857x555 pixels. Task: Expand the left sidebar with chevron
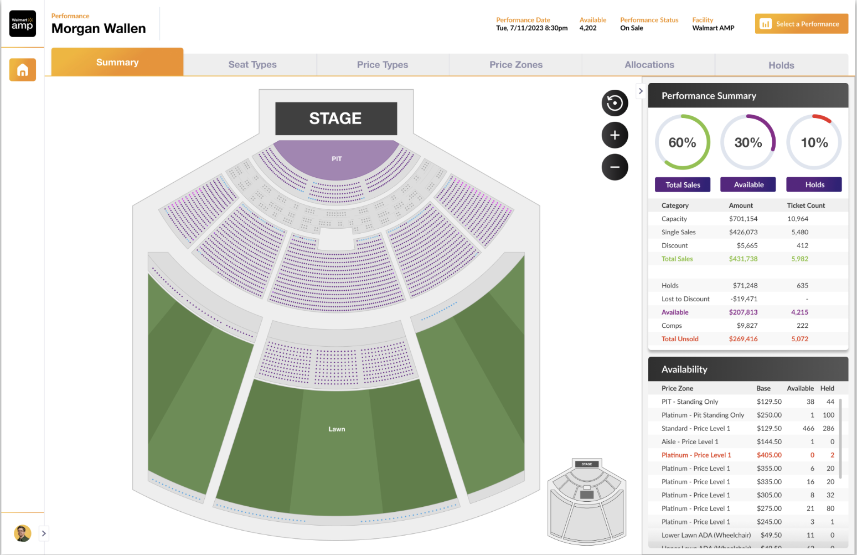(44, 533)
